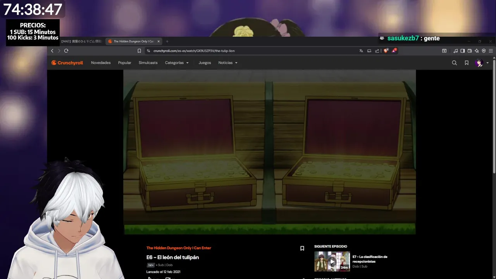Click the music note icon in browser toolbar

coord(456,51)
